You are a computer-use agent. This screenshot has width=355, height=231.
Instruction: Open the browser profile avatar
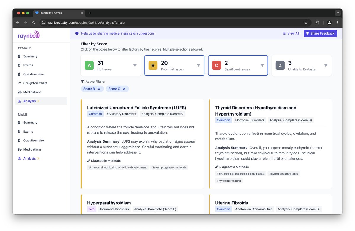click(329, 22)
